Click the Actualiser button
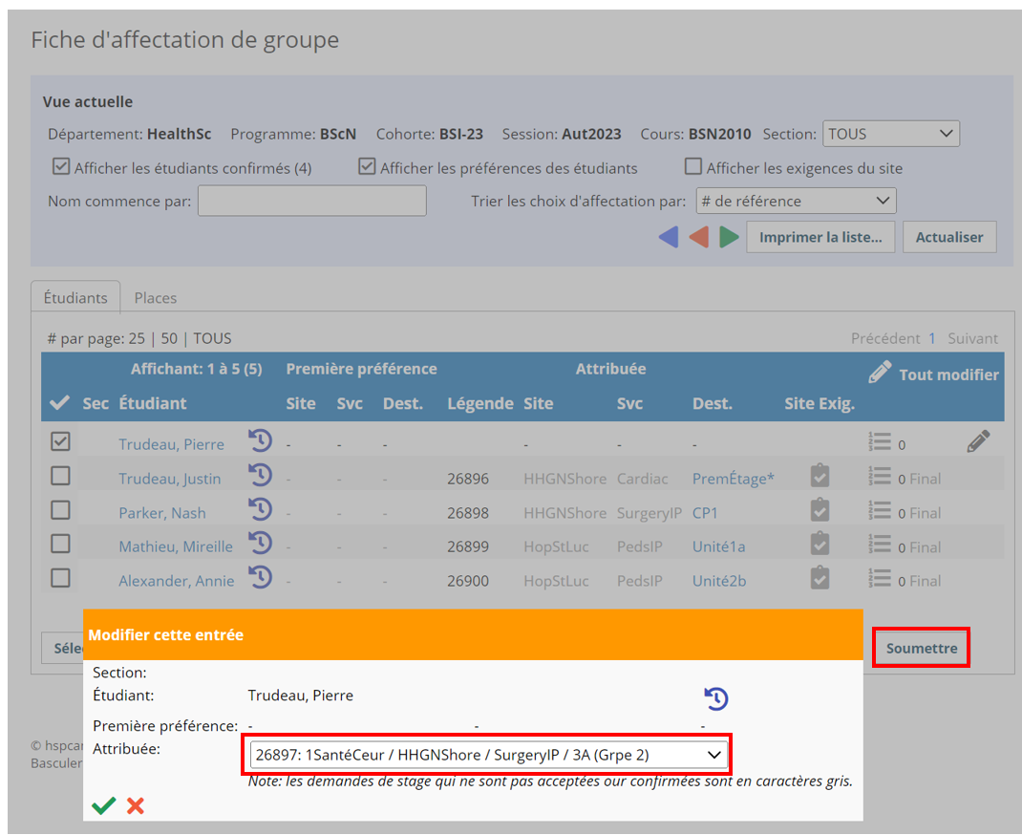 [x=949, y=237]
